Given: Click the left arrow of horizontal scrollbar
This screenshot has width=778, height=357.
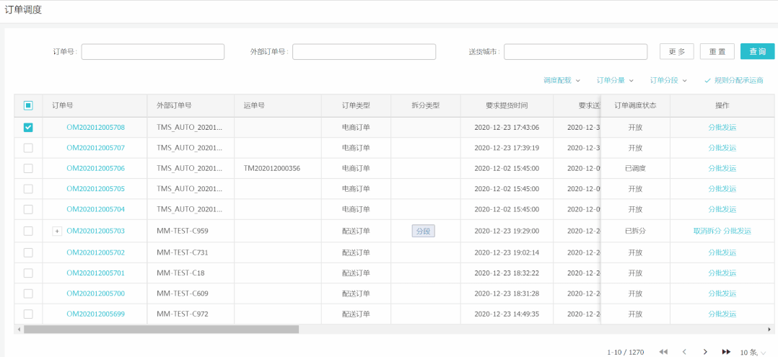Looking at the screenshot, I should pyautogui.click(x=19, y=329).
